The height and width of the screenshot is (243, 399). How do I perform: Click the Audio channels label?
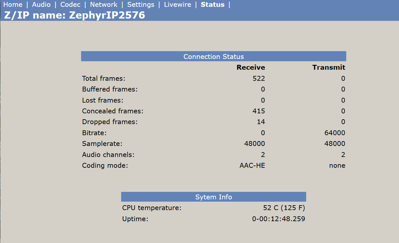(108, 155)
